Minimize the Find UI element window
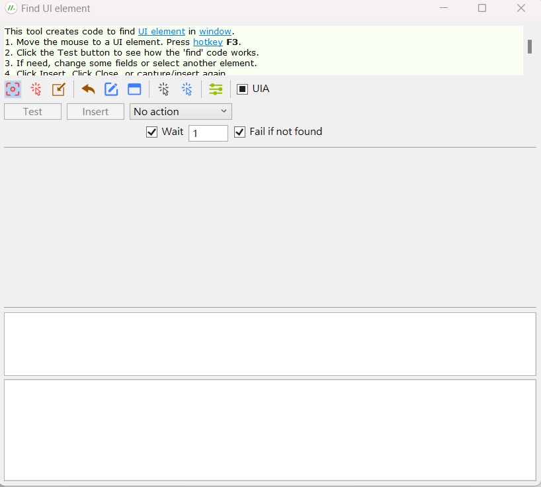 (x=444, y=8)
